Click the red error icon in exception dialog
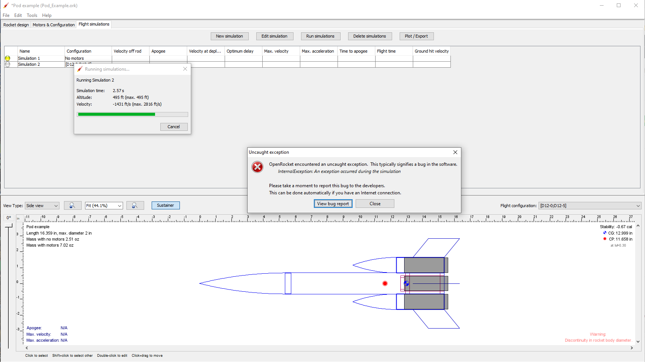The height and width of the screenshot is (362, 645). pos(257,167)
